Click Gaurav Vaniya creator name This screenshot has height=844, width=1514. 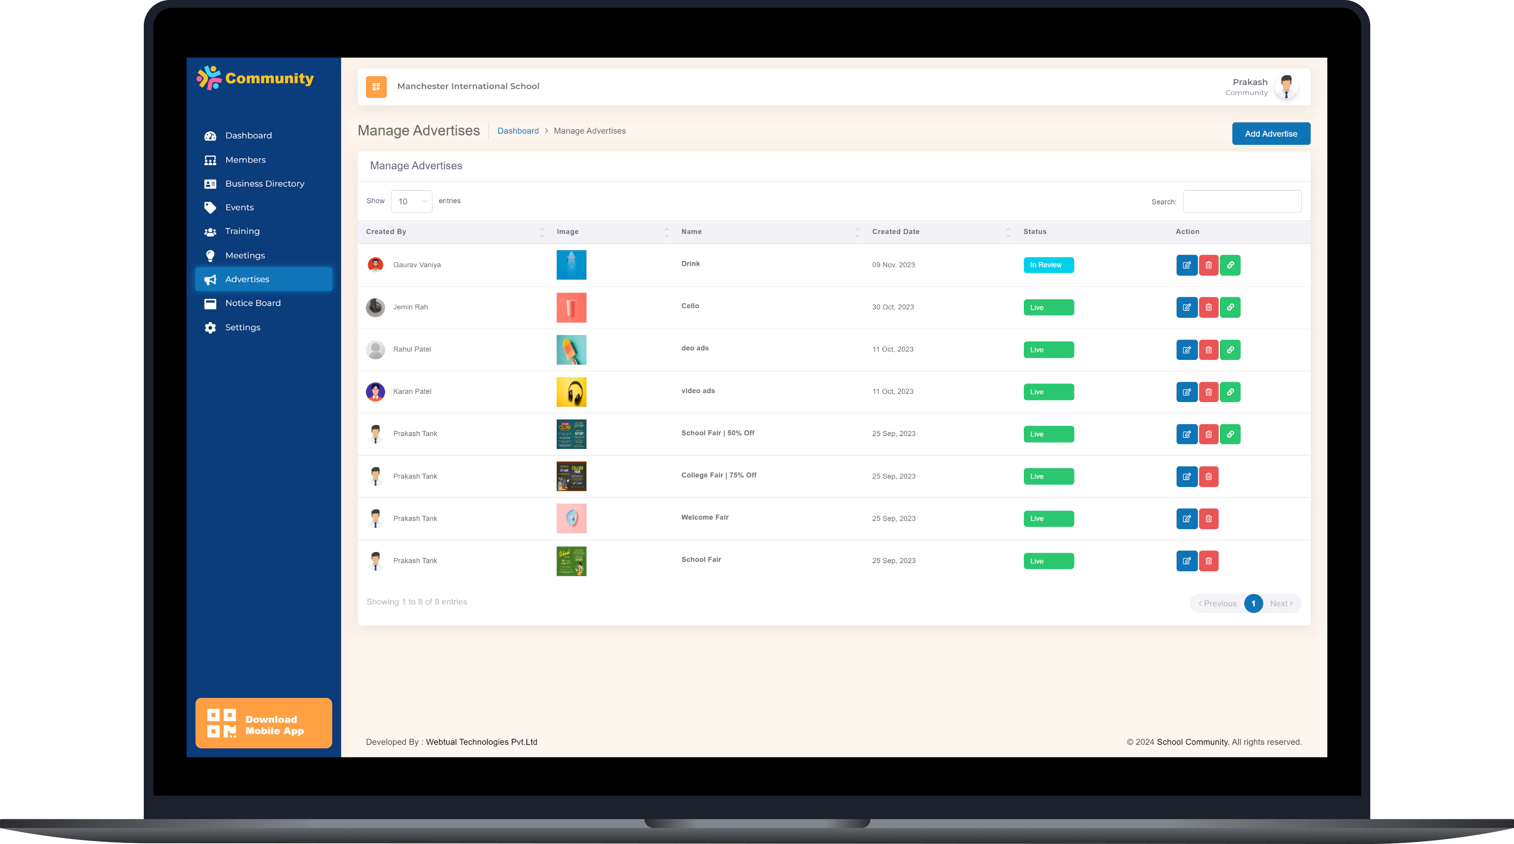click(x=417, y=265)
